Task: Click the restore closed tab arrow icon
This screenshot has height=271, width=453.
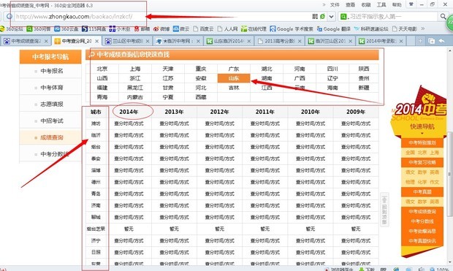Action: point(441,41)
